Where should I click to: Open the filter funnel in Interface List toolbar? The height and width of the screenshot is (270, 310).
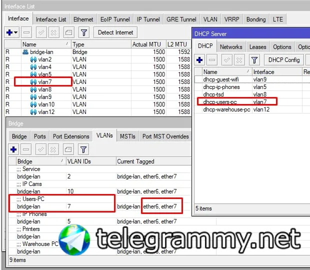(x=84, y=32)
